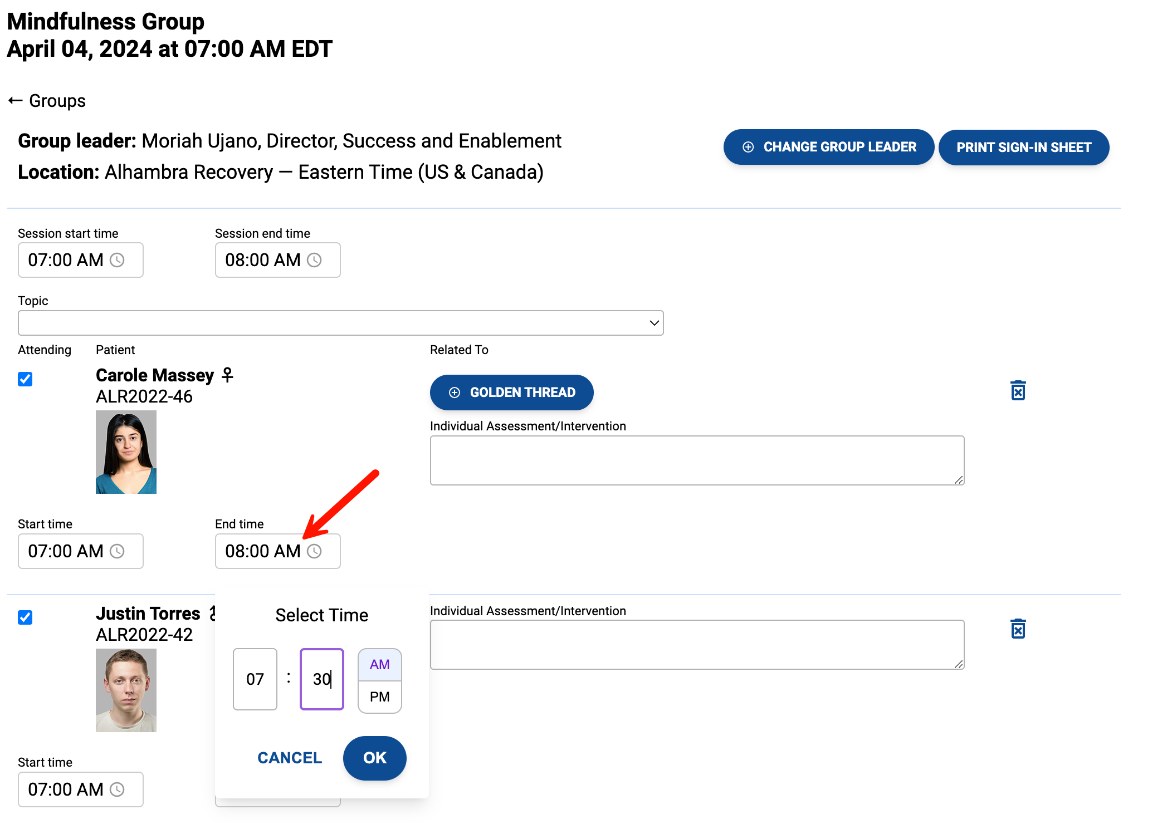Select PM in the time picker
The image size is (1172, 824).
click(x=379, y=697)
